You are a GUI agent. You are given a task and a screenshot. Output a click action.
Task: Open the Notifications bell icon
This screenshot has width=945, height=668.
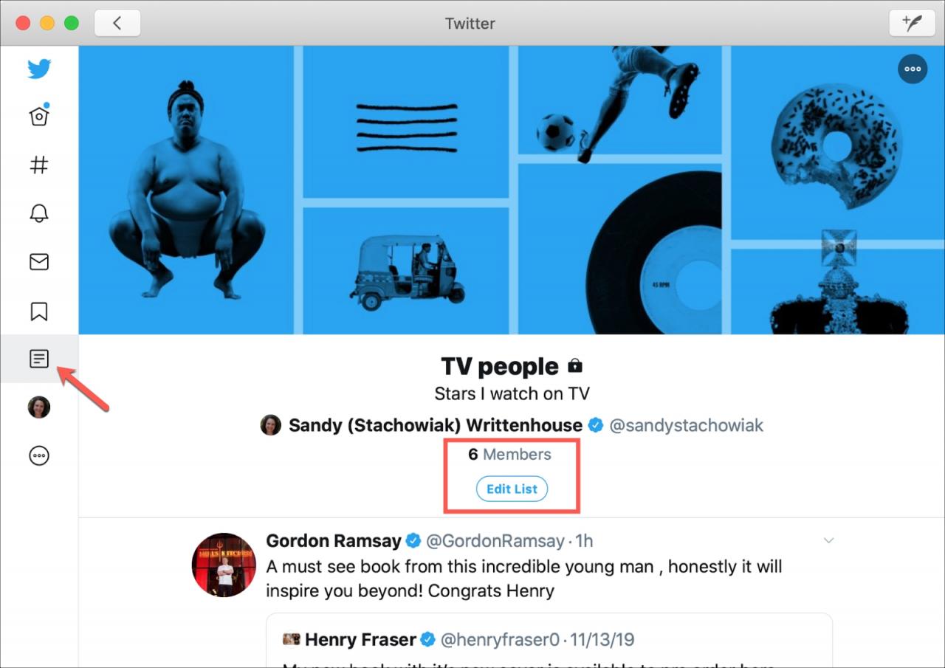pos(39,213)
